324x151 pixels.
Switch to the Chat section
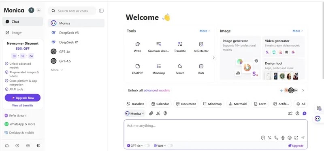23,21
